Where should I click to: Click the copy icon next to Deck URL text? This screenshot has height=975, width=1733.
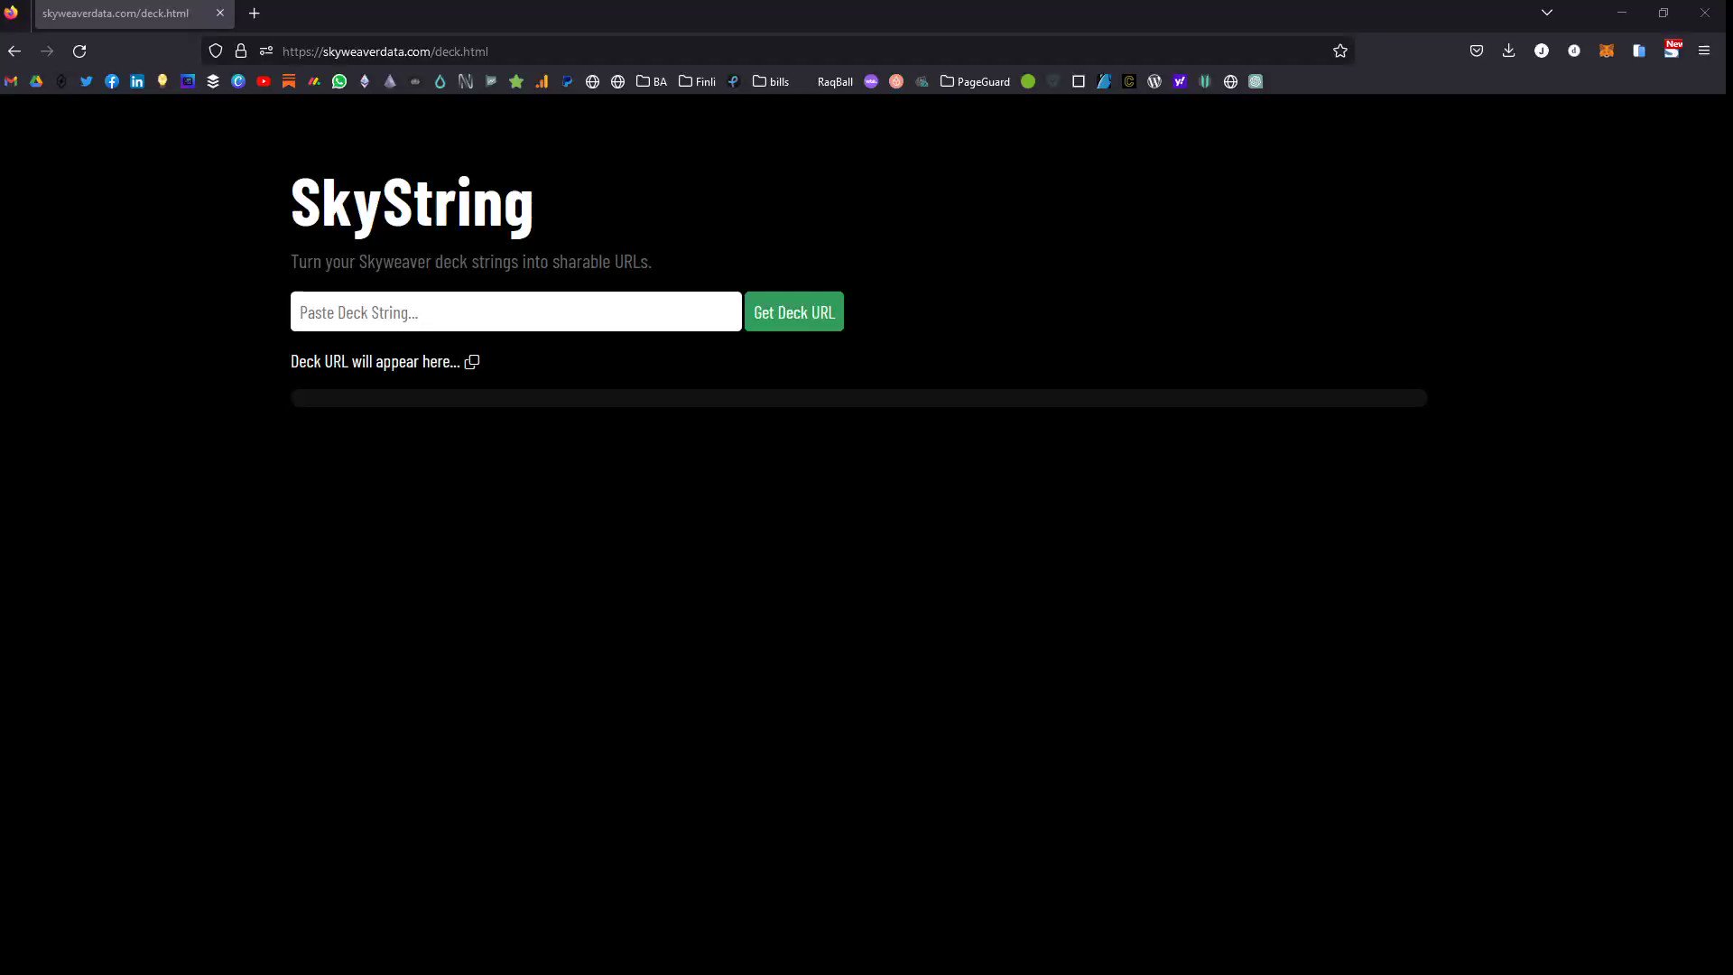point(472,362)
